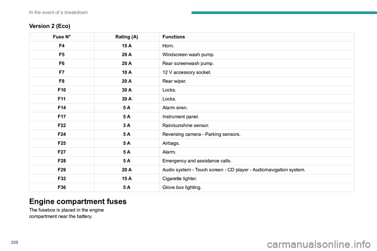The image size is (377, 251).
Task: Select the "Windscreen wash pump." entry
Action: point(188,55)
